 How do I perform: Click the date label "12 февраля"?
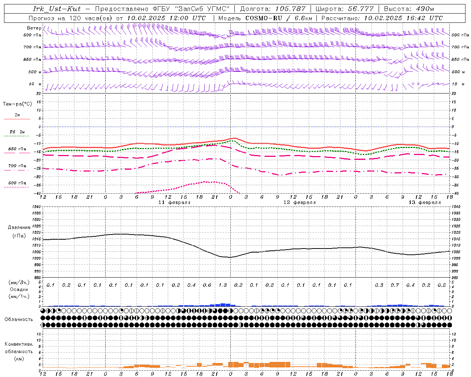[x=300, y=202]
